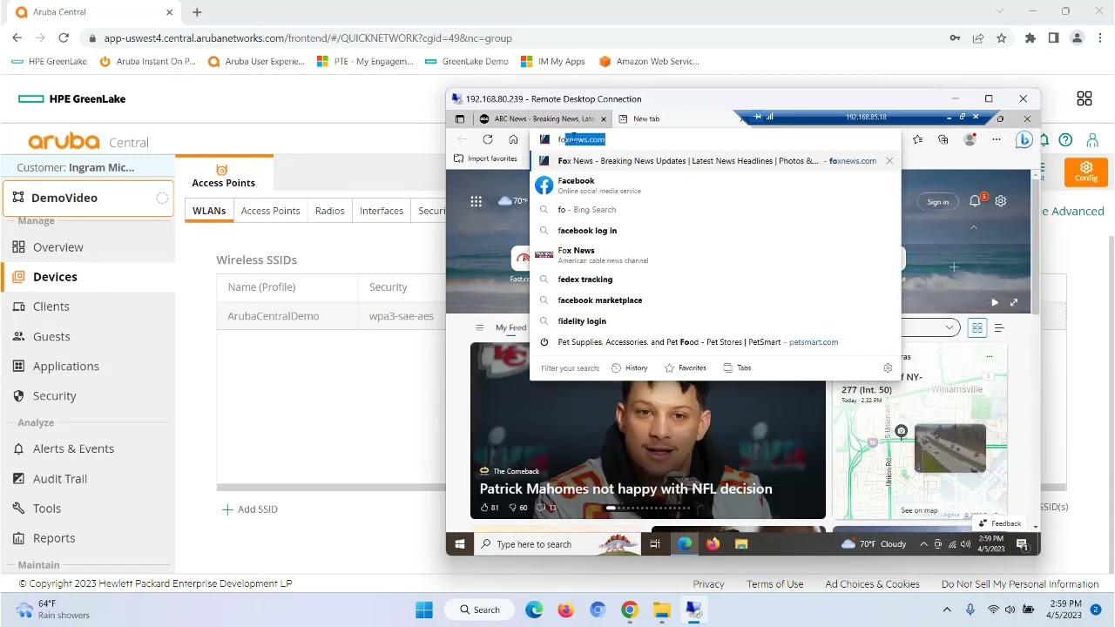This screenshot has height=627, width=1115.
Task: Open Patrick Mahomes news story thumbnail
Action: point(648,431)
